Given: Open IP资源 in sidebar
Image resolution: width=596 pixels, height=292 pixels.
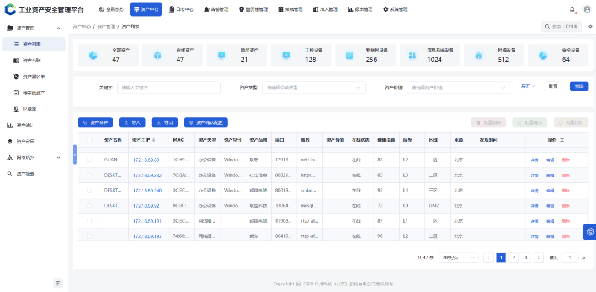Looking at the screenshot, I should pyautogui.click(x=34, y=109).
